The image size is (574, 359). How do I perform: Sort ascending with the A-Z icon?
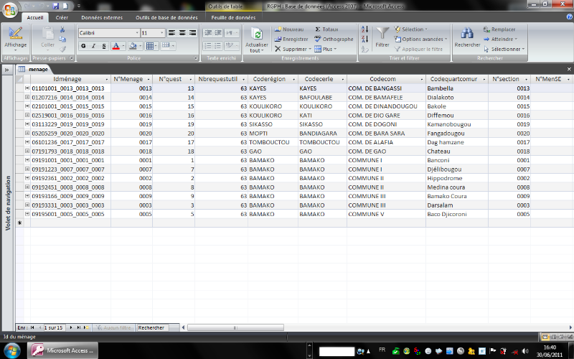coord(364,29)
